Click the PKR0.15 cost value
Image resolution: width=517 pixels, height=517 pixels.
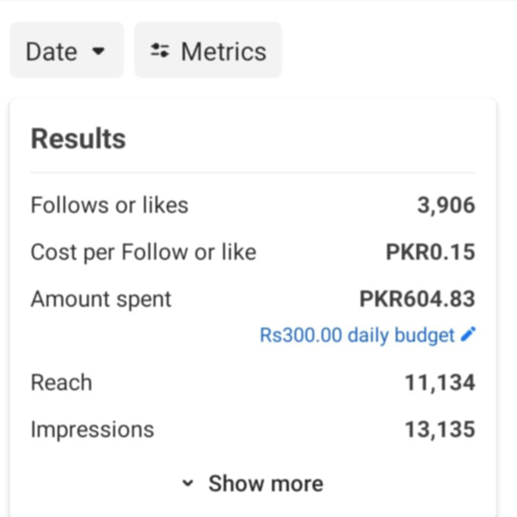[x=431, y=252]
